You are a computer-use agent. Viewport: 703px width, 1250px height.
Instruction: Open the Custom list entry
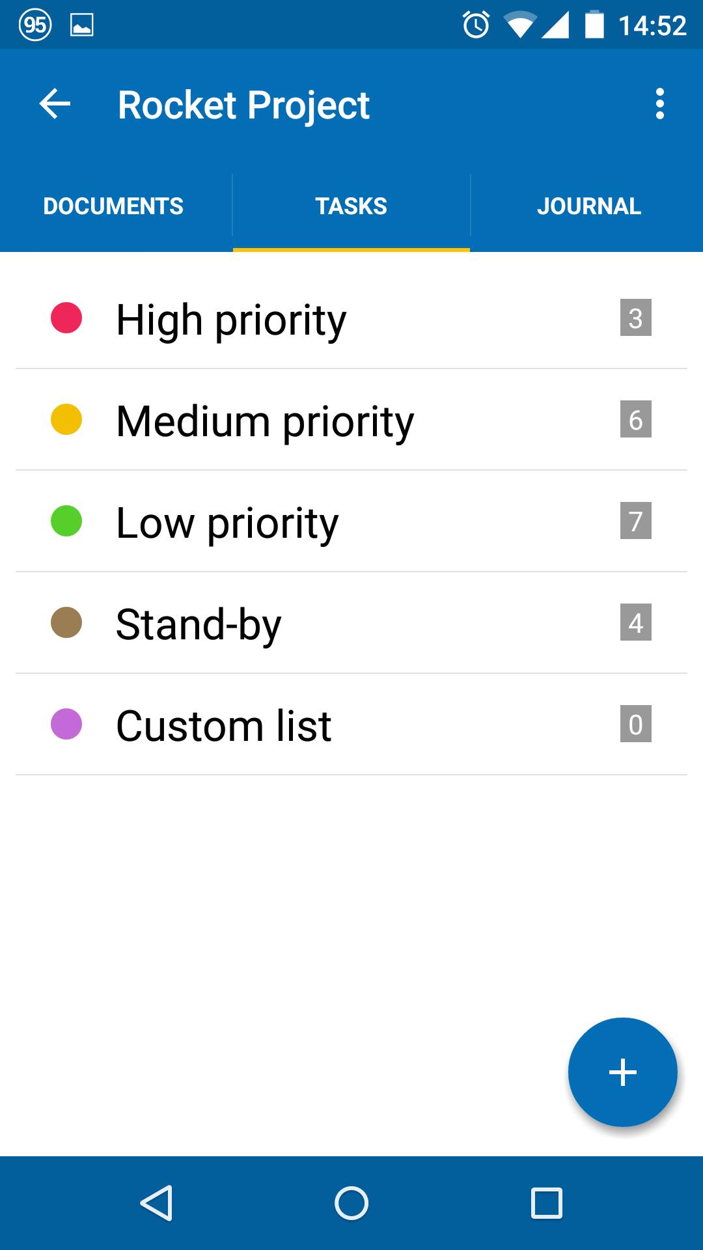tap(351, 725)
